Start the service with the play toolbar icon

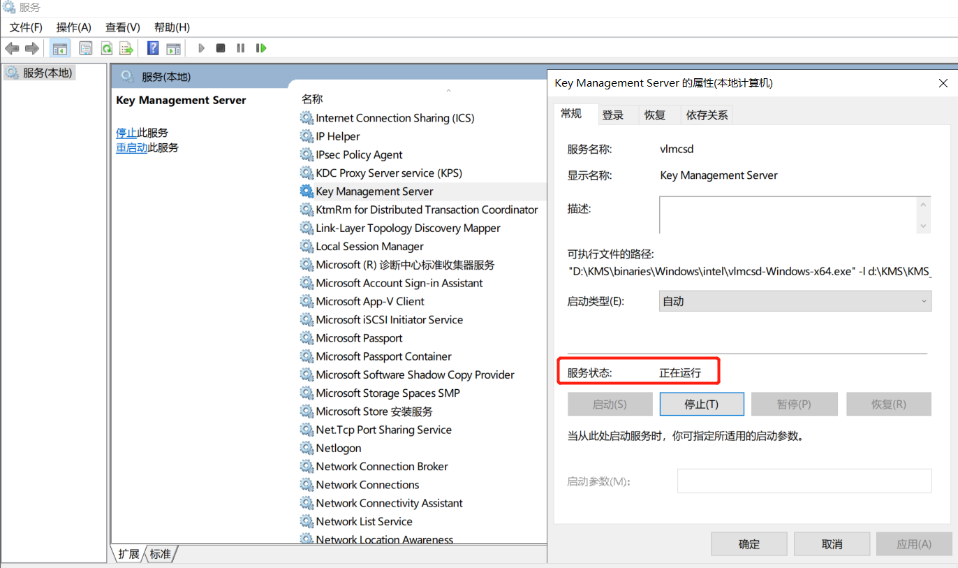coord(201,48)
